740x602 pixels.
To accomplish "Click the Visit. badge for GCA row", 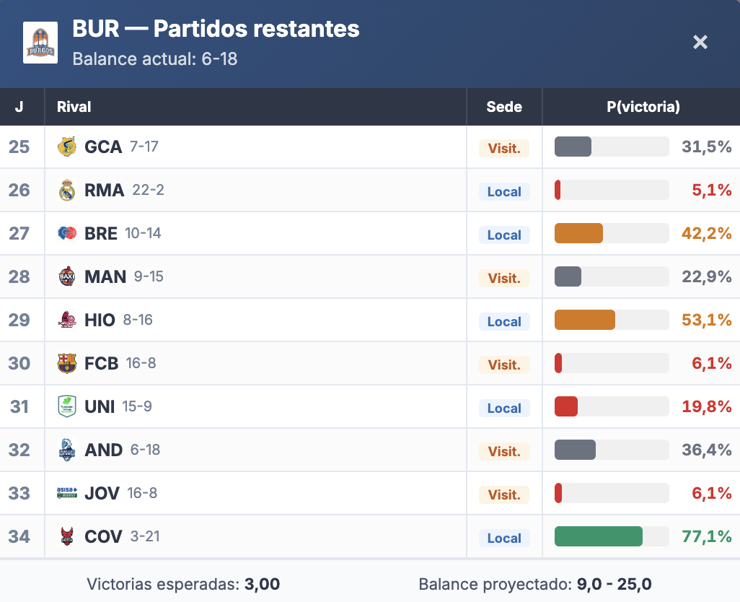I will tap(504, 148).
